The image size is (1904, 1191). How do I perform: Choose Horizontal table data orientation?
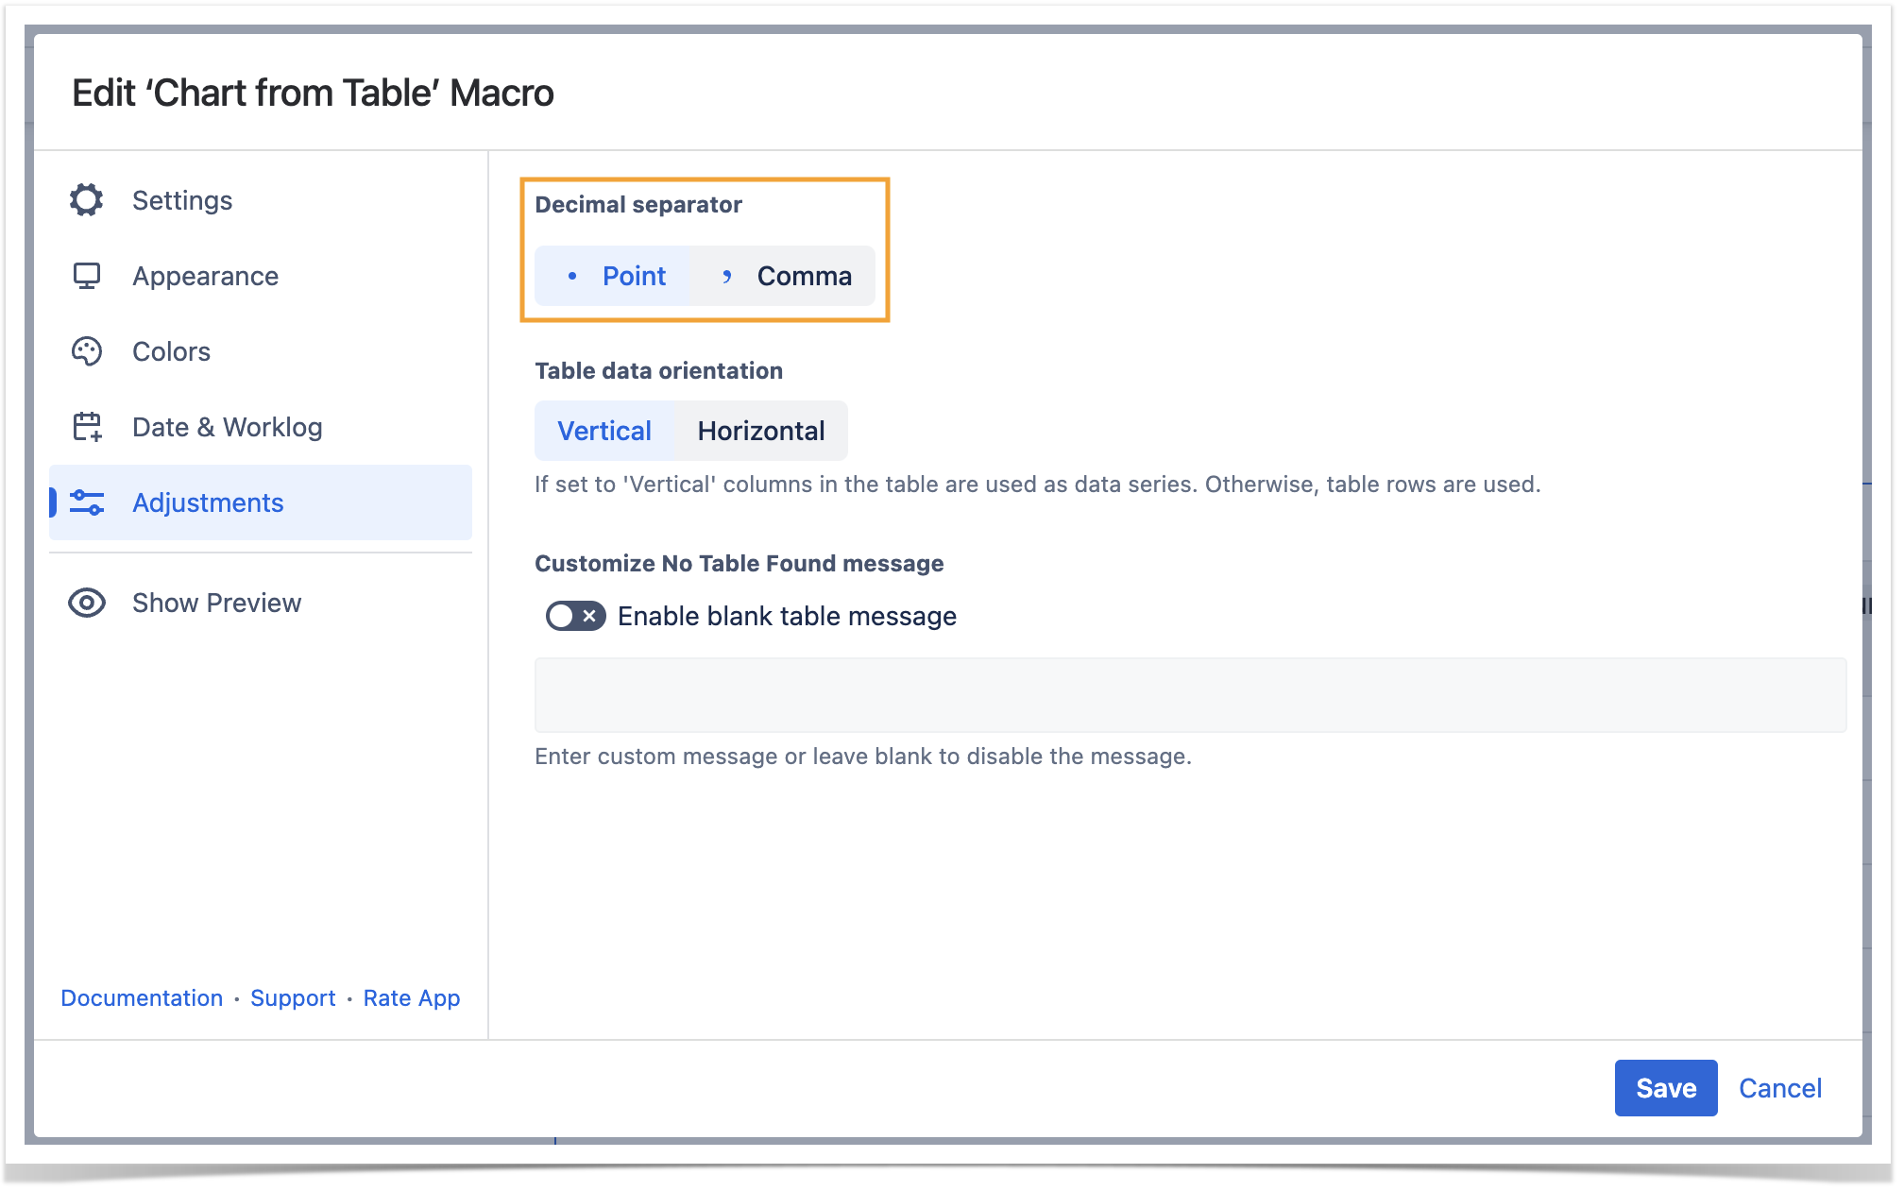pyautogui.click(x=760, y=431)
